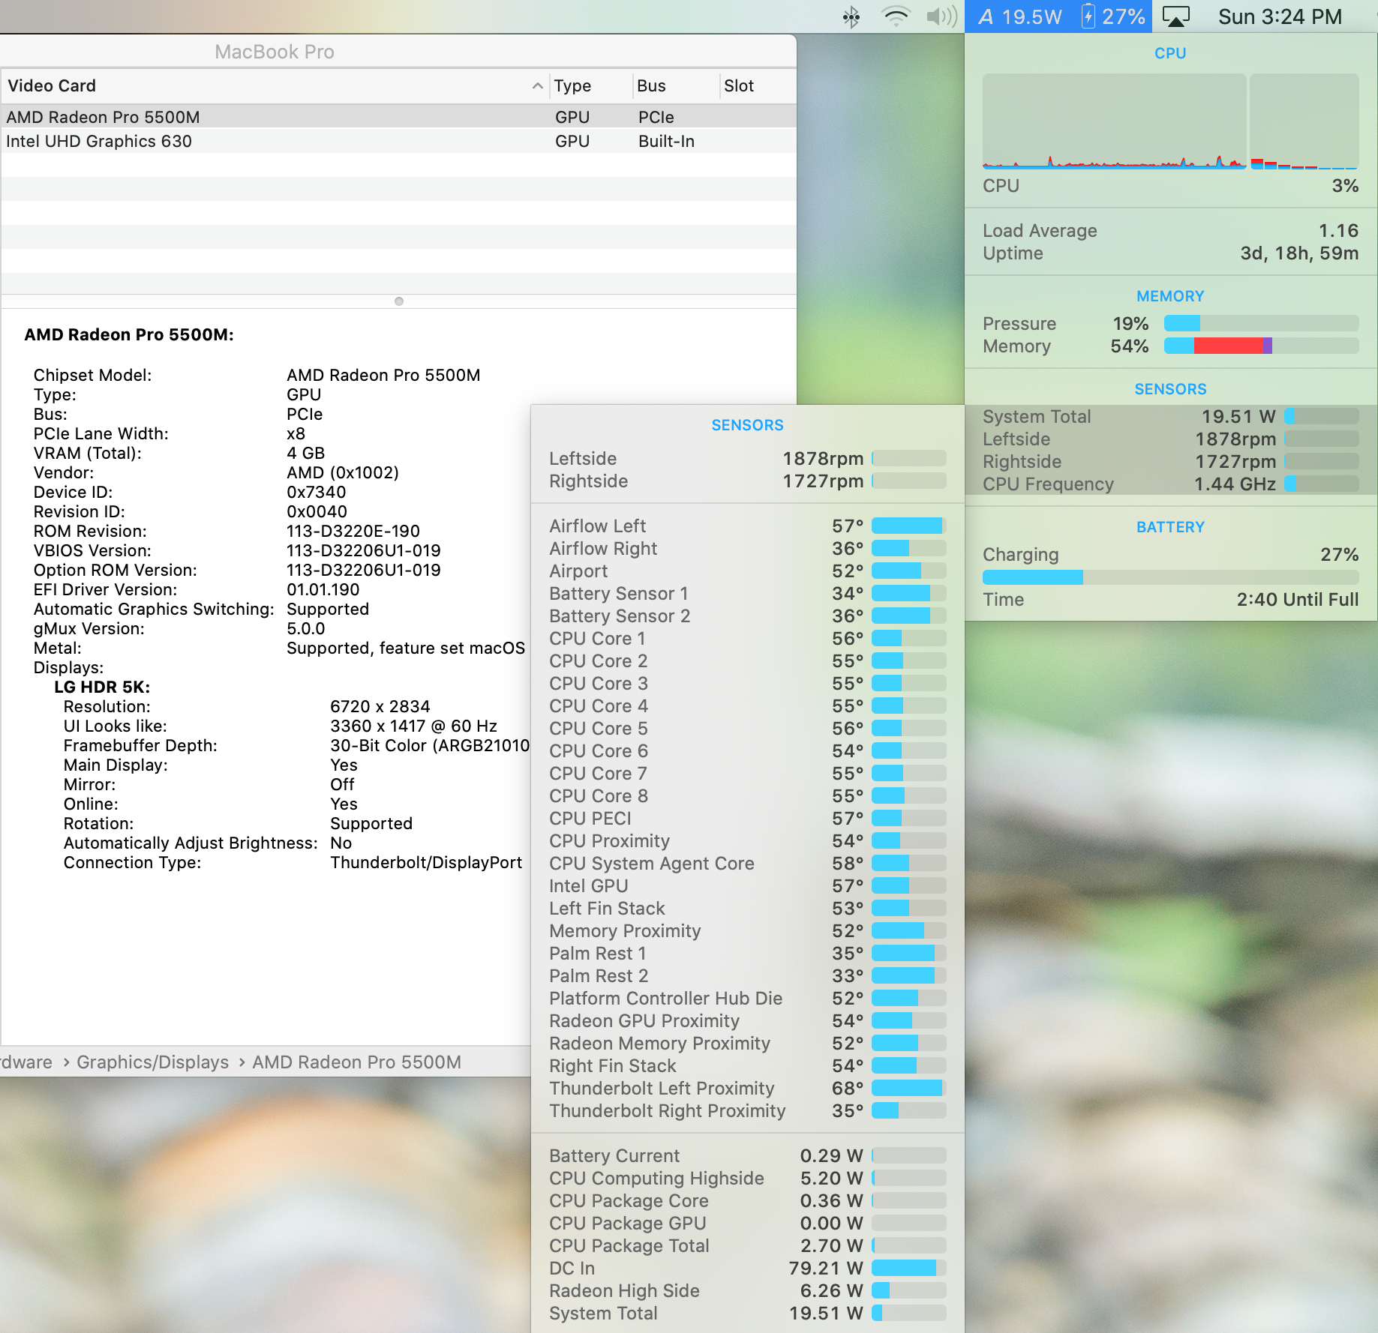The width and height of the screenshot is (1378, 1333).
Task: Click the Uptime row
Action: (1170, 253)
